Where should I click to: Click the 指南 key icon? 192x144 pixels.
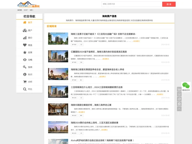click(x=25, y=67)
